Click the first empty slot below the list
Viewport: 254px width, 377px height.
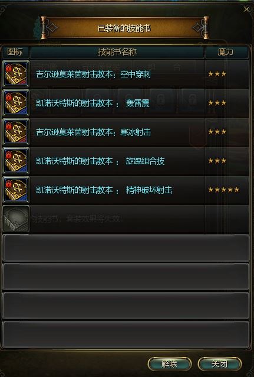click(x=126, y=248)
